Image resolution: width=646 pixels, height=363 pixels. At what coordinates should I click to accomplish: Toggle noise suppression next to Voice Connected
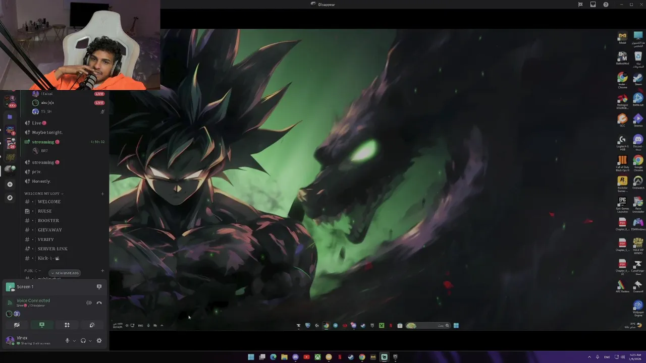89,303
